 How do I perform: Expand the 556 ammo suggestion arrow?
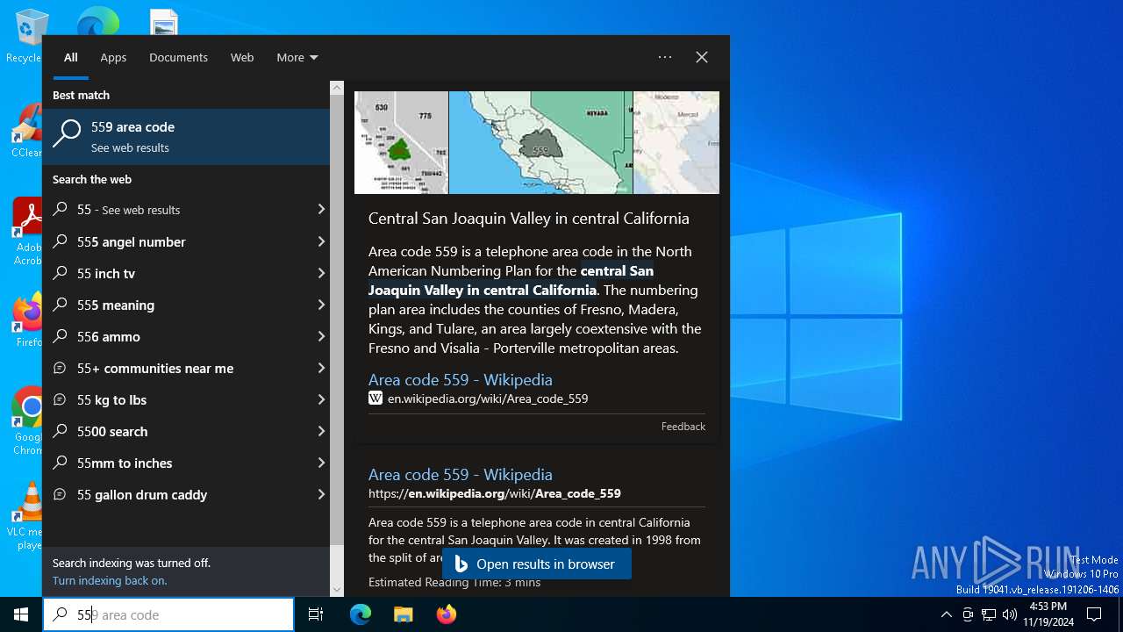tap(321, 336)
